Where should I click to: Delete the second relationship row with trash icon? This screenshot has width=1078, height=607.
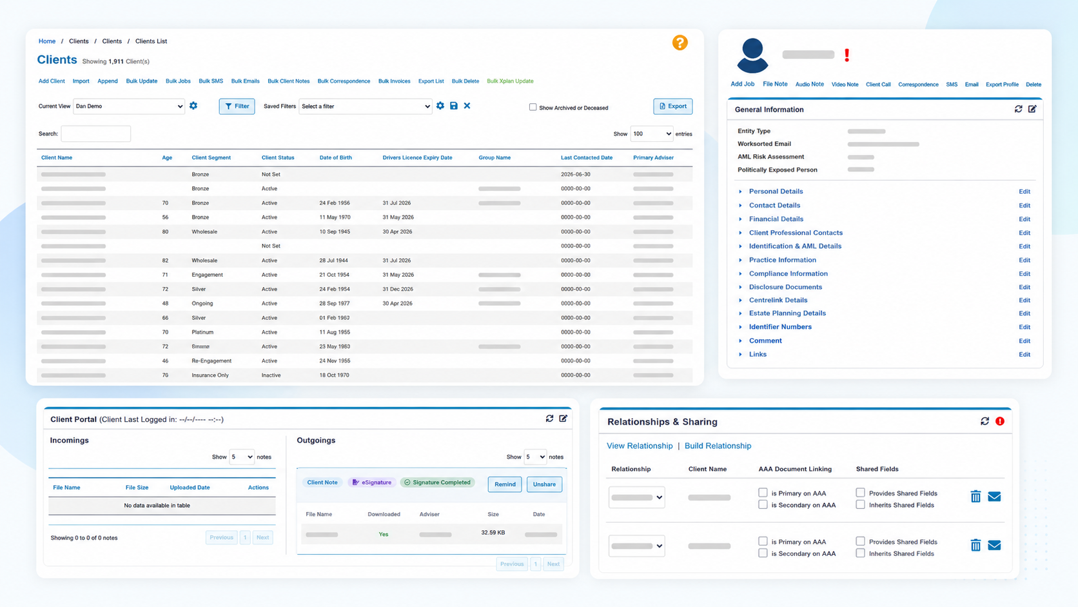coord(975,546)
